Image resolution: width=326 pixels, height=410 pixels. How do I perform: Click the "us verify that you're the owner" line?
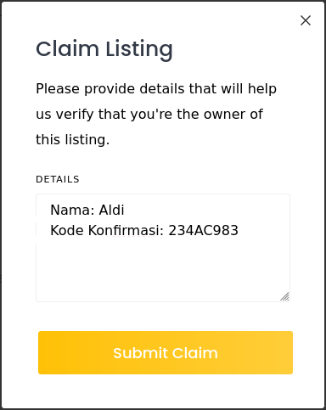pyautogui.click(x=149, y=115)
